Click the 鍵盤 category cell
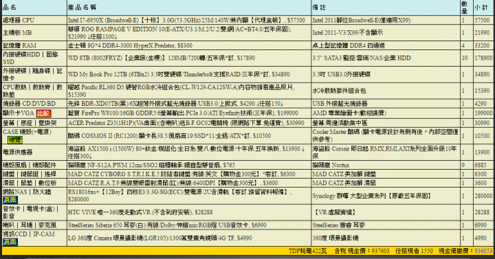 34,174
